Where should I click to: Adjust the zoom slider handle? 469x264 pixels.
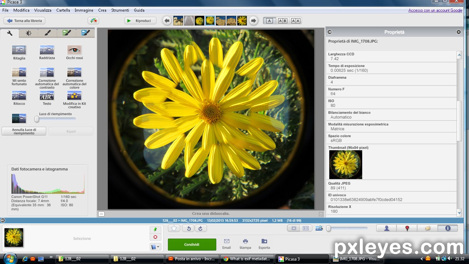pyautogui.click(x=329, y=228)
